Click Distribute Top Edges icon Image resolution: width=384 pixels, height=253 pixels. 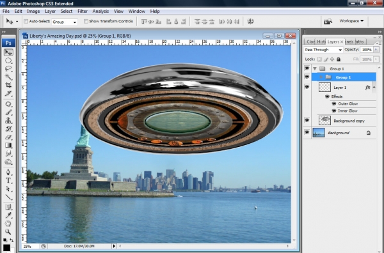(197, 22)
